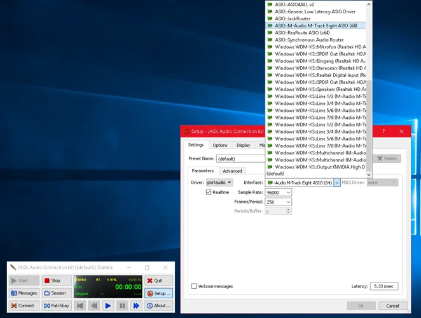
Task: Close the Setup dialog window
Action: coord(401,131)
